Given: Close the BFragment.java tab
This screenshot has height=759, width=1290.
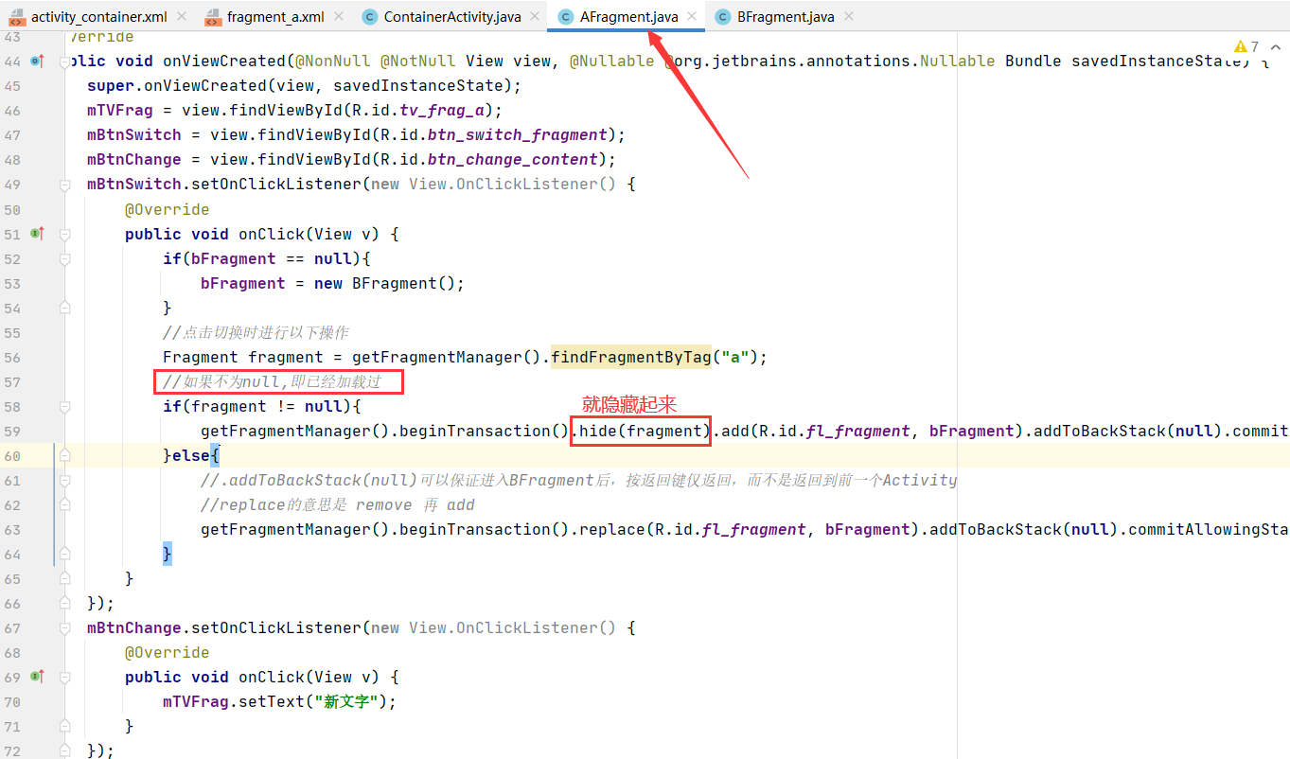Looking at the screenshot, I should pos(848,17).
